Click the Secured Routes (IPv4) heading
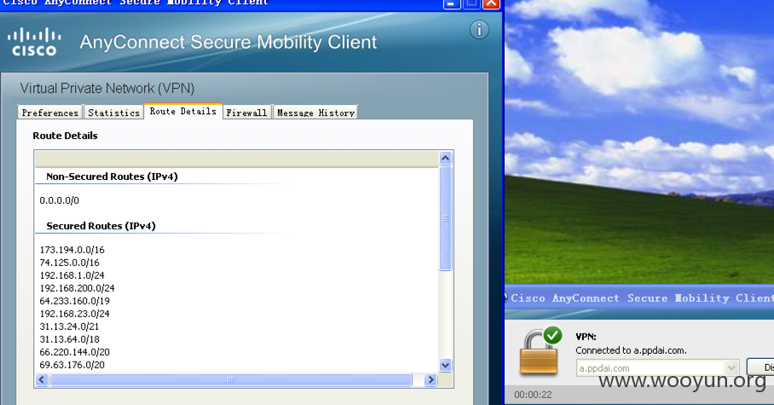The image size is (774, 405). 101,226
